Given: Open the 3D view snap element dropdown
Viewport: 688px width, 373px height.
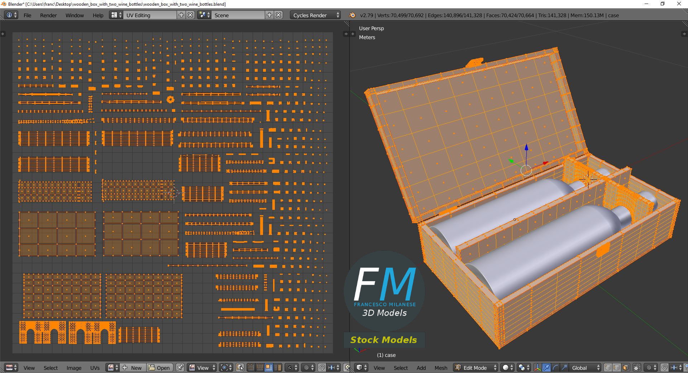Looking at the screenshot, I should (x=676, y=368).
